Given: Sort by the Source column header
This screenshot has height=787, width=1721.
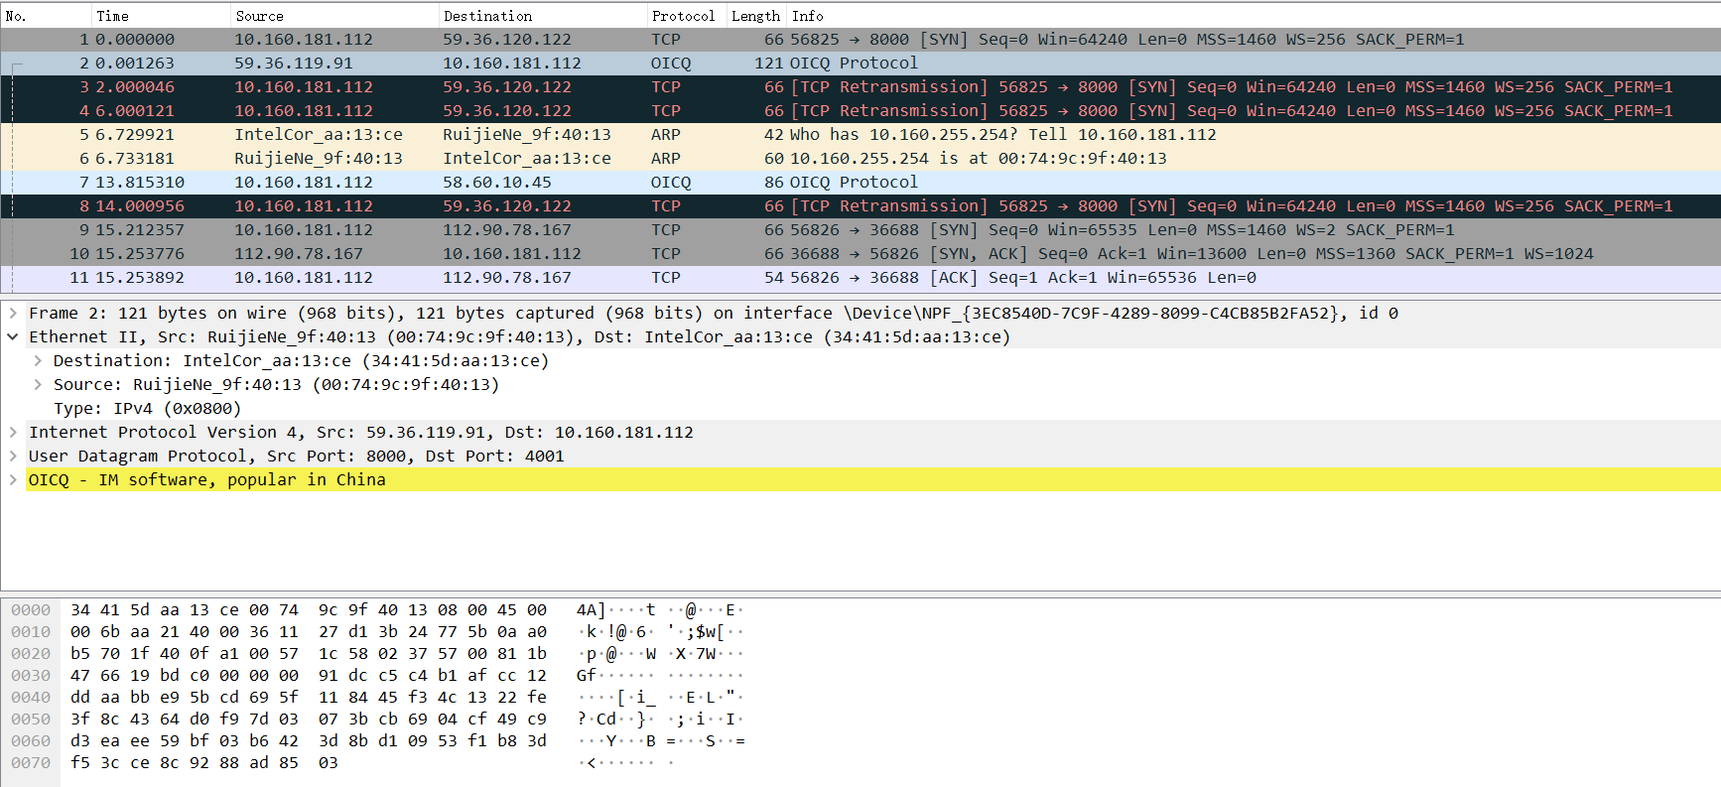Looking at the screenshot, I should [x=334, y=16].
